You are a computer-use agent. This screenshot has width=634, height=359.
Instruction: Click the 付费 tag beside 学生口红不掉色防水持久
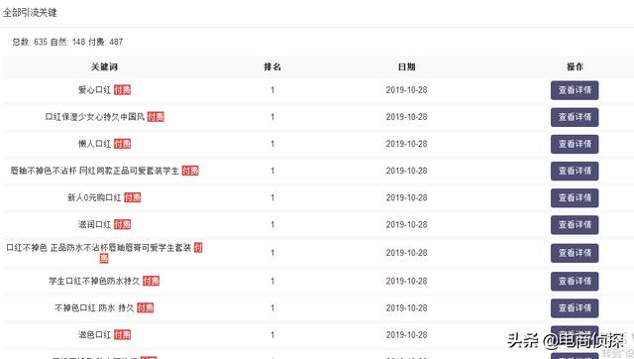(x=152, y=281)
